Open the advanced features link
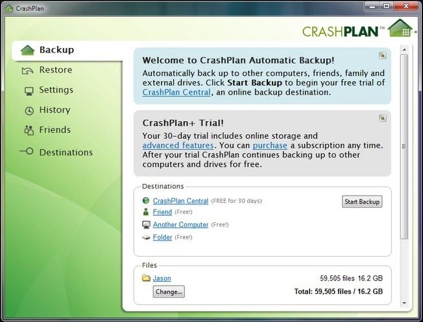This screenshot has height=322, width=423. pos(178,145)
